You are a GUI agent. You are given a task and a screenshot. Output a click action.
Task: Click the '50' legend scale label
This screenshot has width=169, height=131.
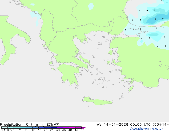tap(83, 130)
